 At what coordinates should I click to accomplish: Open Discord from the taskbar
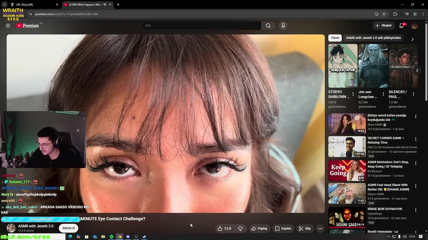point(128,237)
